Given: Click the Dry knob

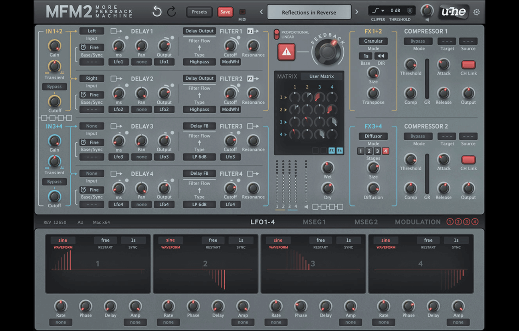Looking at the screenshot, I should [327, 188].
